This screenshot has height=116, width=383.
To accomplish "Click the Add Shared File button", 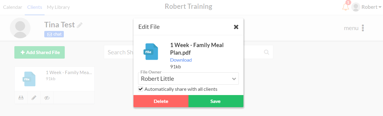I will pos(40,52).
